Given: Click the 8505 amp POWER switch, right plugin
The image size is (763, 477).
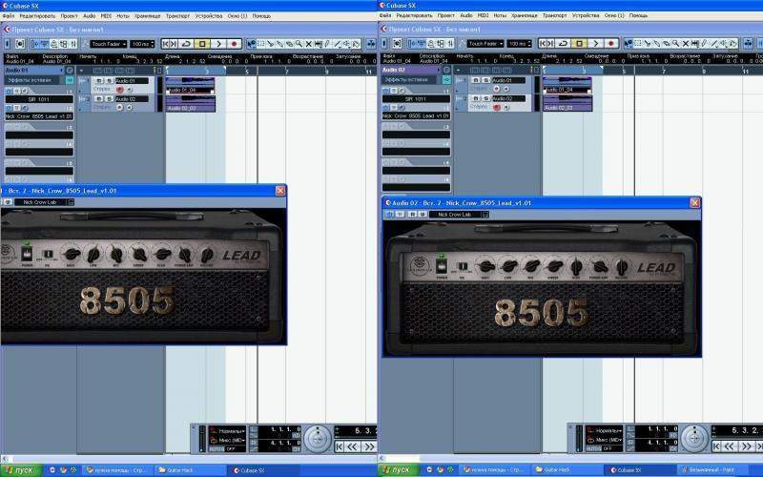Looking at the screenshot, I should 442,266.
